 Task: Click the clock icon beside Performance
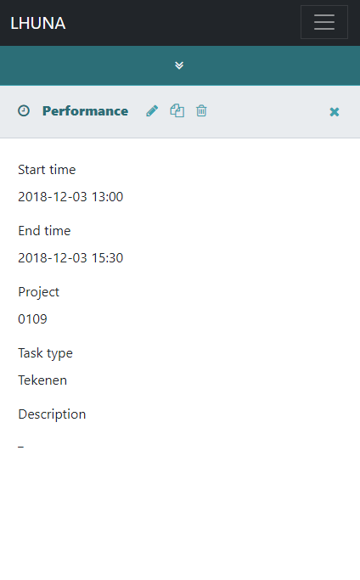(x=24, y=110)
